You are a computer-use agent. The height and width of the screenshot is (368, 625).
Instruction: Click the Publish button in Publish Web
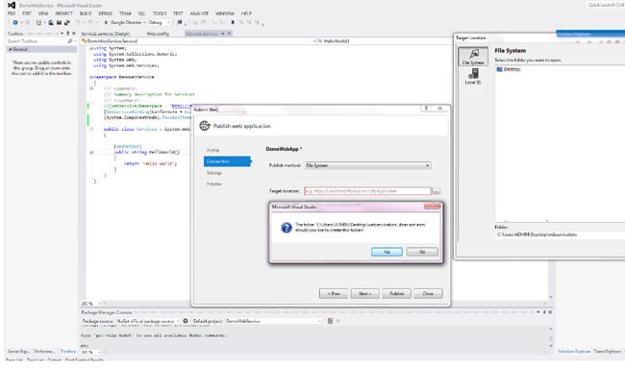coord(396,293)
